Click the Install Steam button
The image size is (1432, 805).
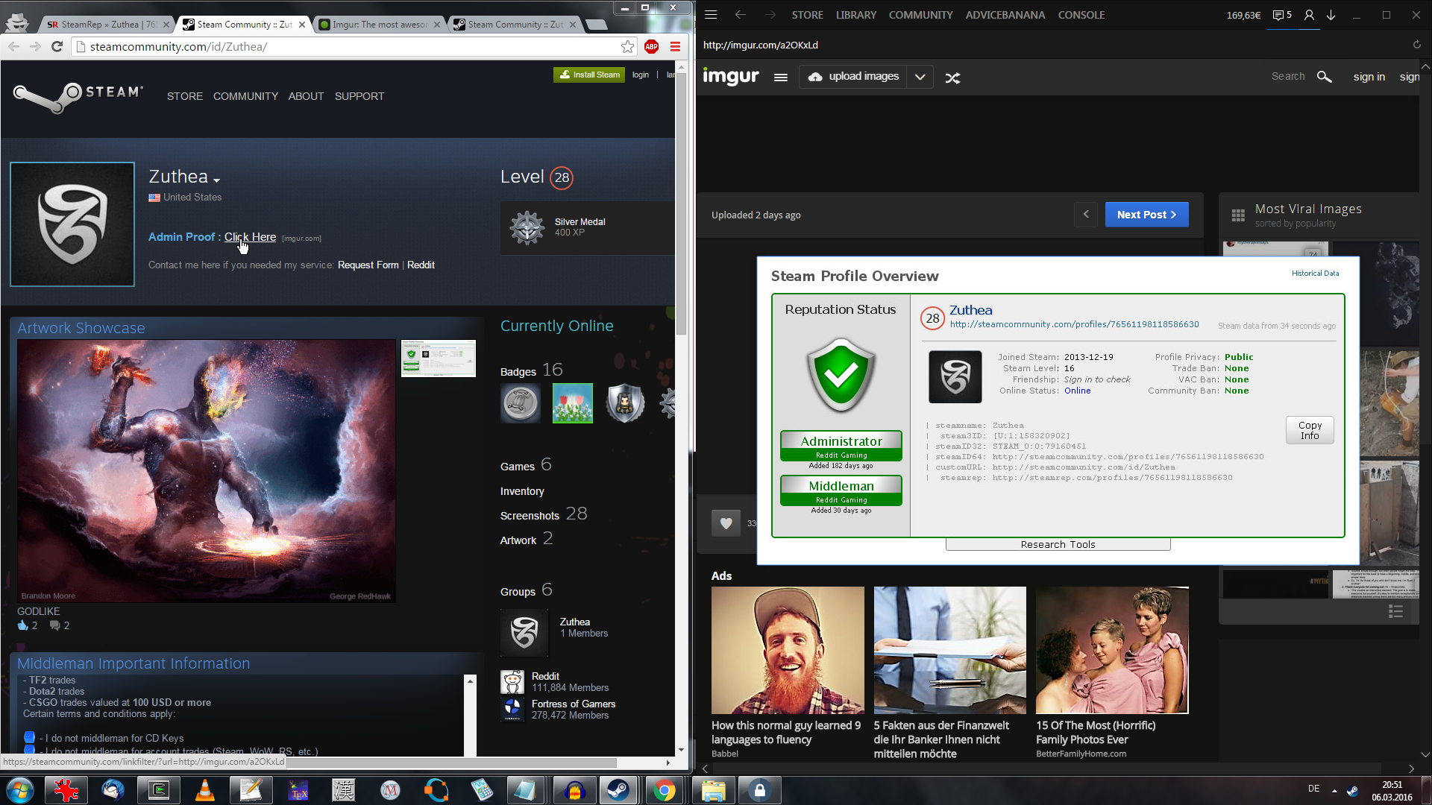[x=589, y=75]
